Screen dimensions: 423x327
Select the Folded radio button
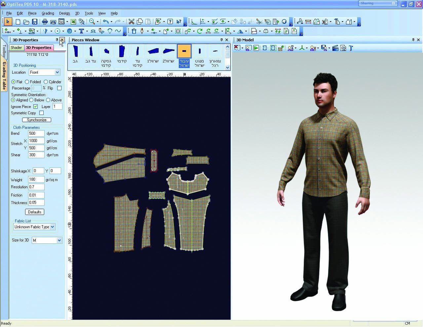27,82
